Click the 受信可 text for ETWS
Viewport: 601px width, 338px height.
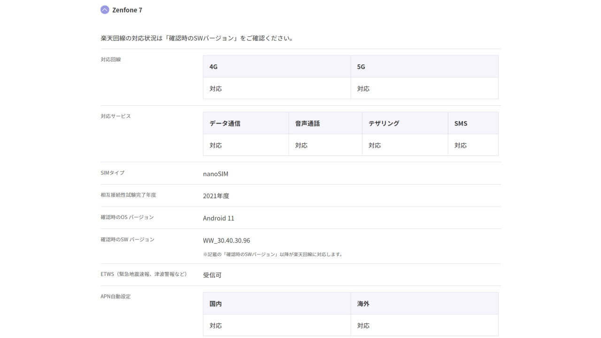211,275
